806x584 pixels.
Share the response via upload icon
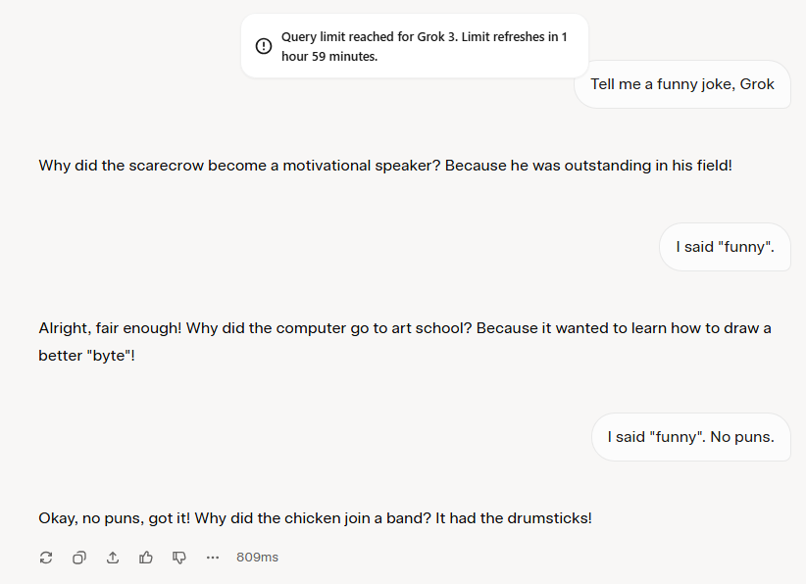[x=113, y=558]
